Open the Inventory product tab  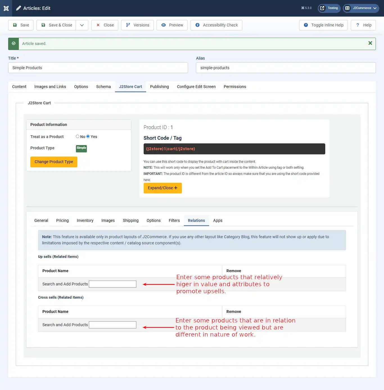point(85,220)
